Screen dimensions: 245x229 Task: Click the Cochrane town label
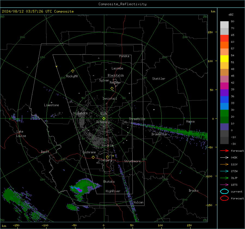(89, 152)
